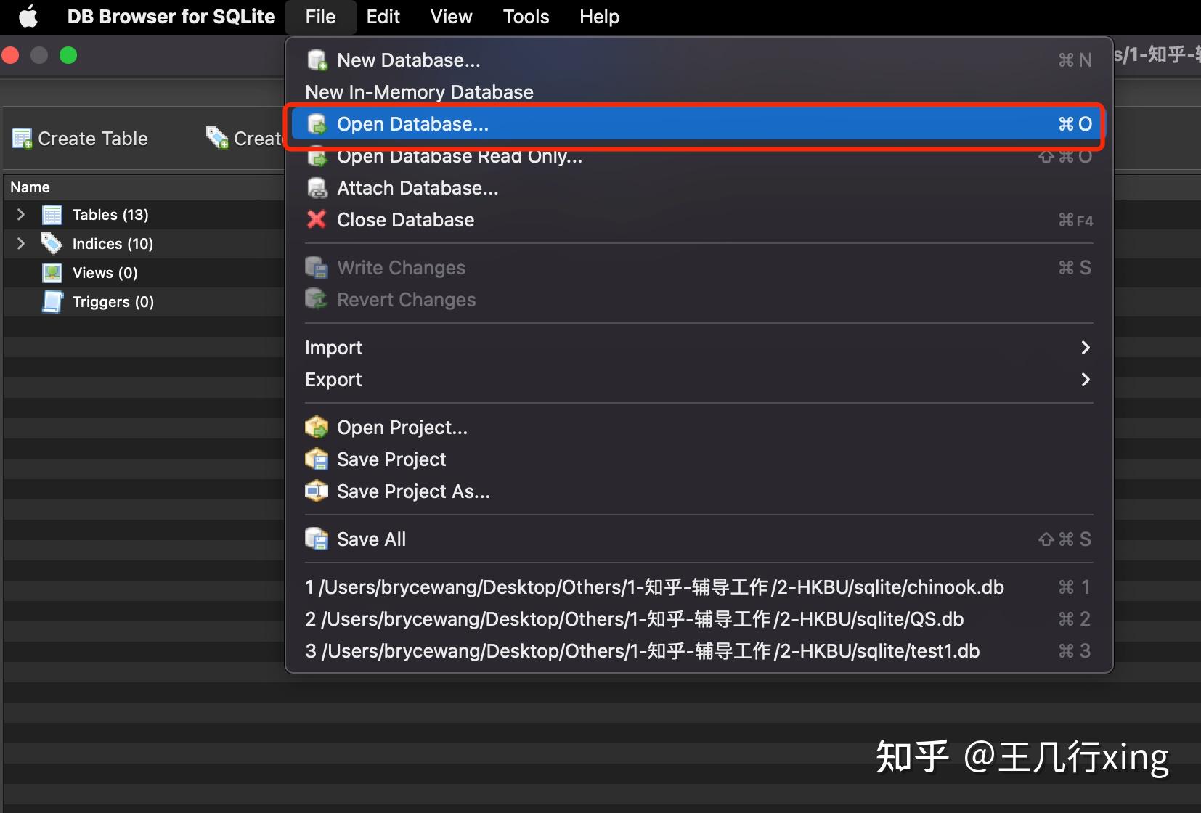Expand the Indices tree node
Viewport: 1201px width, 813px height.
click(20, 243)
